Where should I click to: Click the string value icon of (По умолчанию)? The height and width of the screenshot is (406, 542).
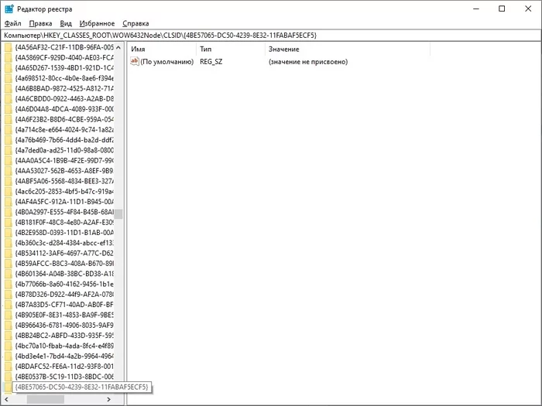tap(135, 61)
